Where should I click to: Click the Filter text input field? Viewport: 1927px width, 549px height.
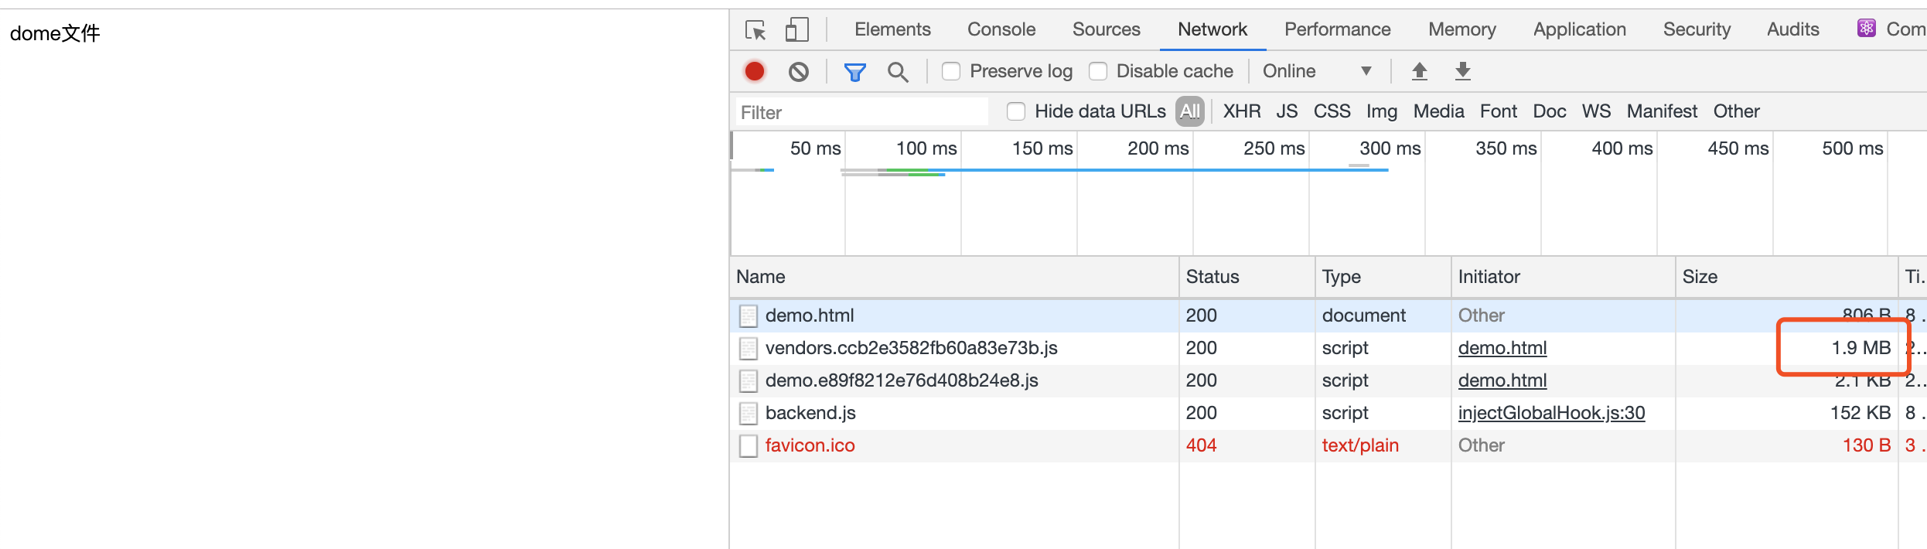(860, 113)
